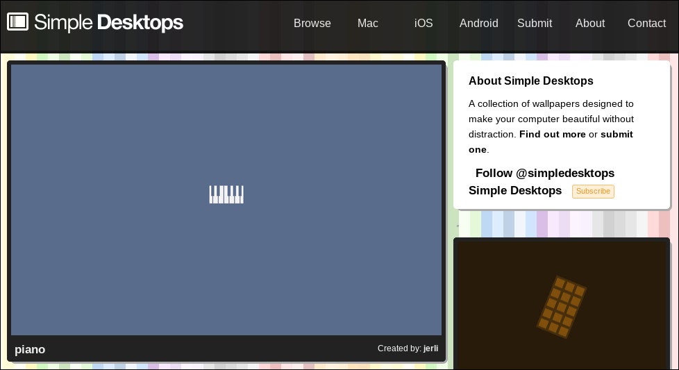Go to the Submit page

[535, 24]
